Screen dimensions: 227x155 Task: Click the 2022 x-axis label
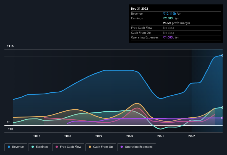pos(192,136)
